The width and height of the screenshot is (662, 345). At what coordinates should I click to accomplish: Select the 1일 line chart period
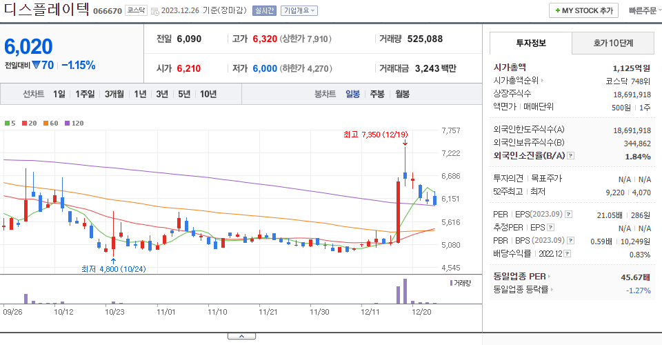[59, 94]
